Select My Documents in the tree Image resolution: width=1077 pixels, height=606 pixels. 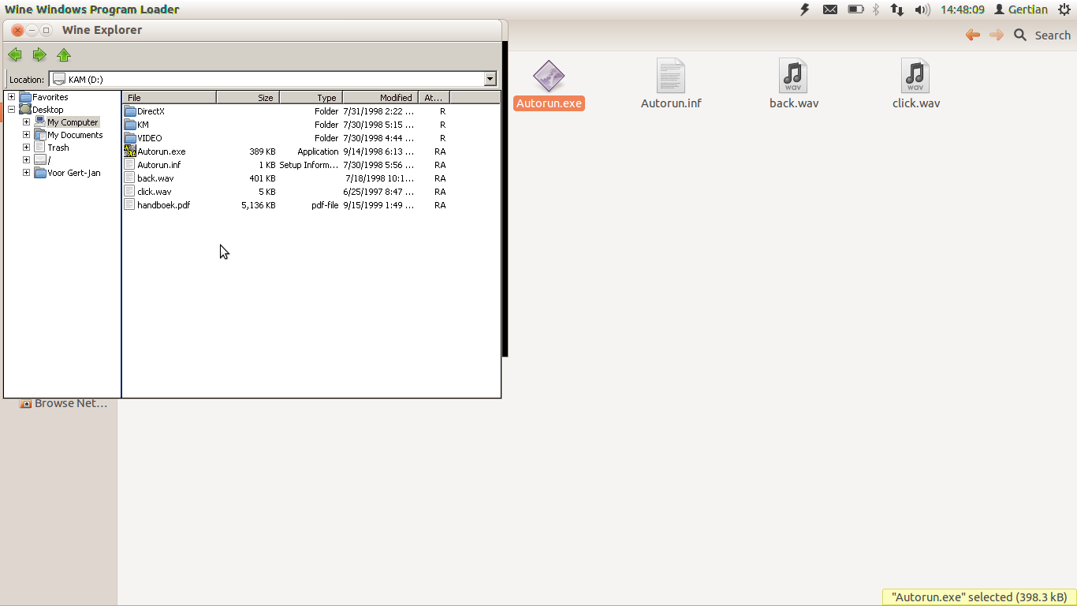[75, 135]
